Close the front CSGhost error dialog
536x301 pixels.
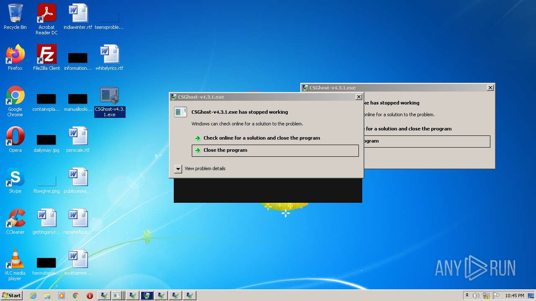[x=358, y=97]
